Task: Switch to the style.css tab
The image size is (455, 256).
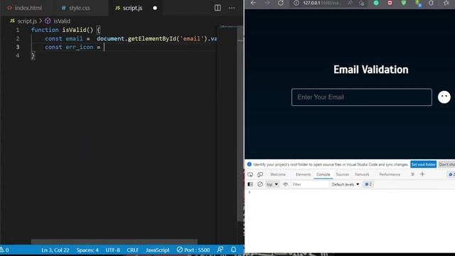Action: (76, 8)
